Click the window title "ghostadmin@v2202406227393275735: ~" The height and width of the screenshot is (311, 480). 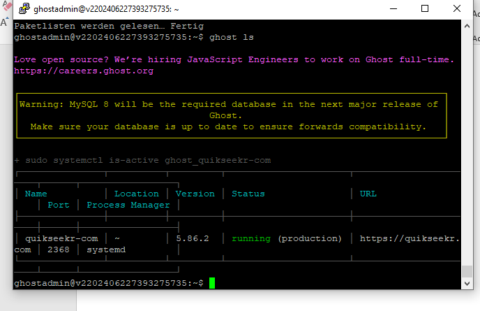pyautogui.click(x=106, y=9)
